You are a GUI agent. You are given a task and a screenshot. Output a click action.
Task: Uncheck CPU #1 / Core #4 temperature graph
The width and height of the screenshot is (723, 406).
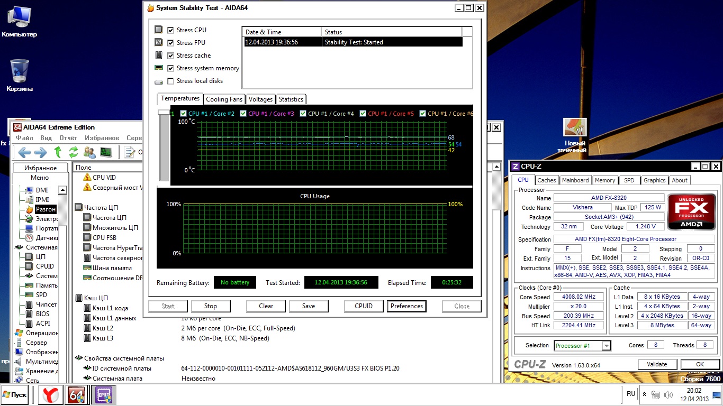[x=303, y=114]
